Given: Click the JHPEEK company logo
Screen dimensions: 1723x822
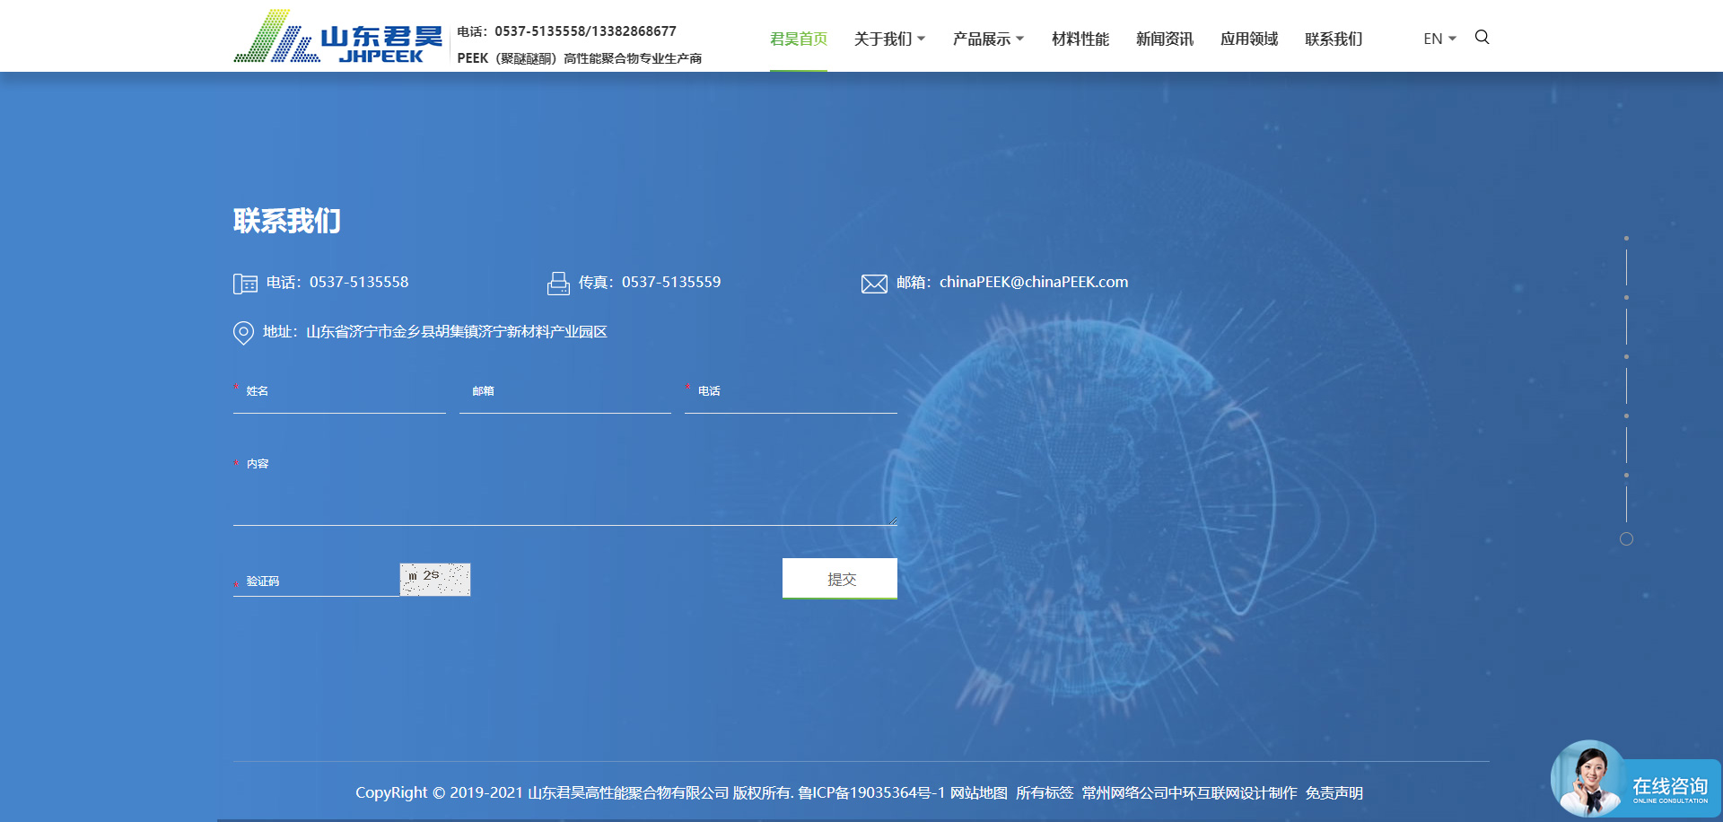Looking at the screenshot, I should click(338, 37).
